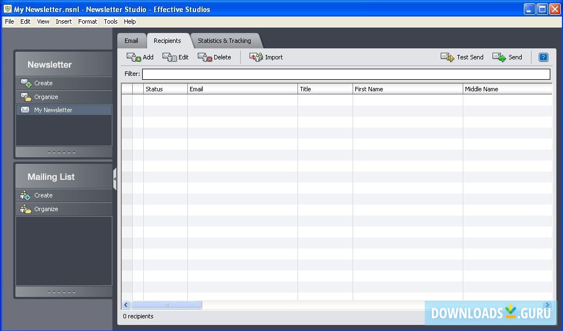Viewport: 563px width, 331px height.
Task: Click Create under the Newsletter panel
Action: coord(64,83)
